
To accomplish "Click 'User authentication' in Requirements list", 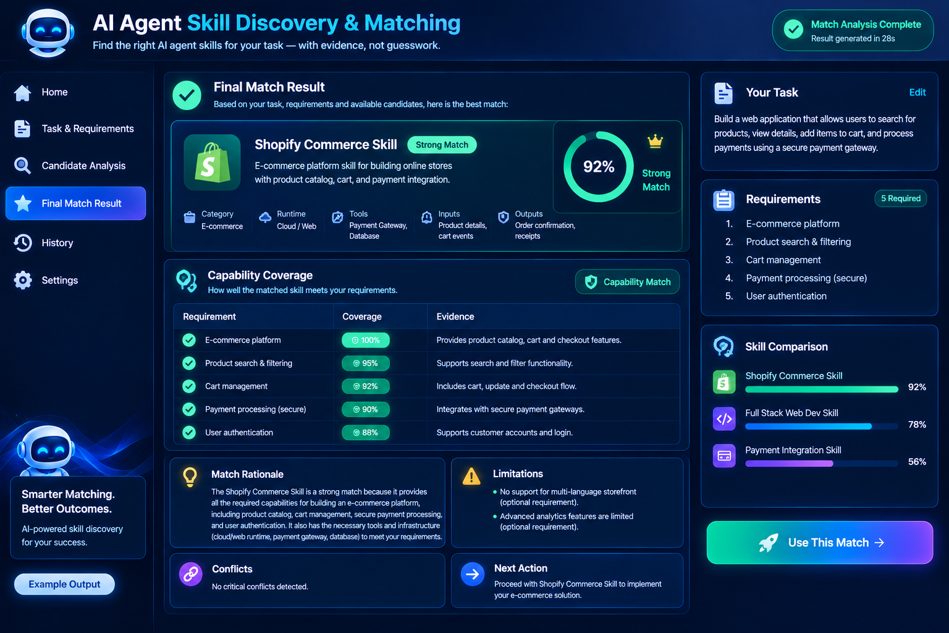I will 786,296.
